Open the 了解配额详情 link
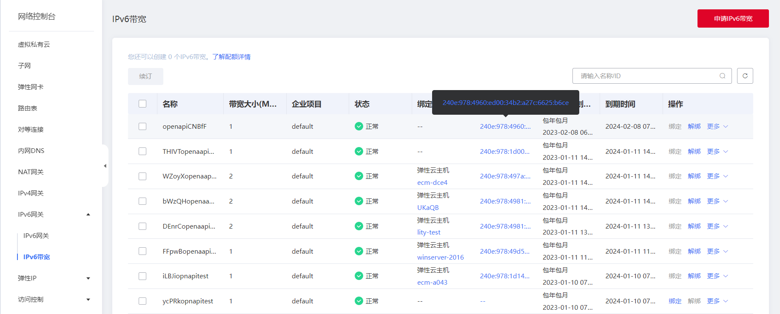Screen dimensions: 780x314 coord(231,57)
